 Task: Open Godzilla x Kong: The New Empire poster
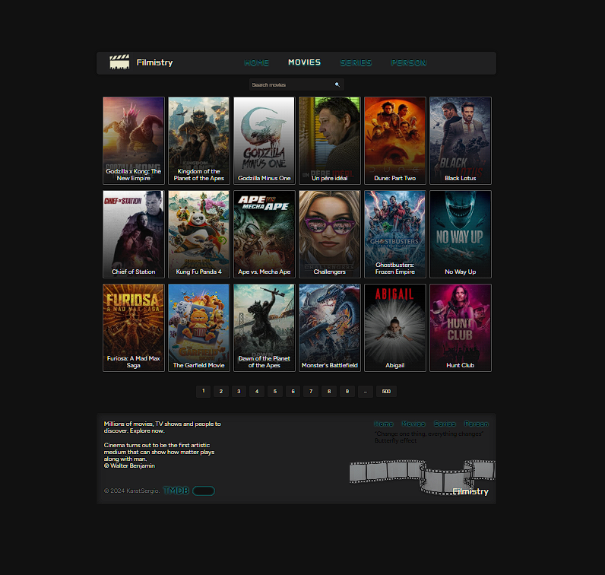134,141
